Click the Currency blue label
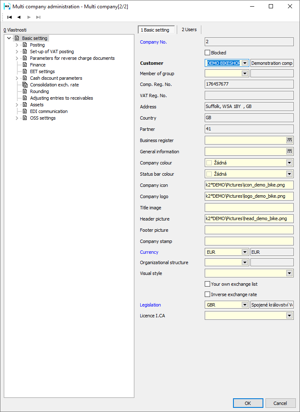300x412 pixels. (149, 252)
